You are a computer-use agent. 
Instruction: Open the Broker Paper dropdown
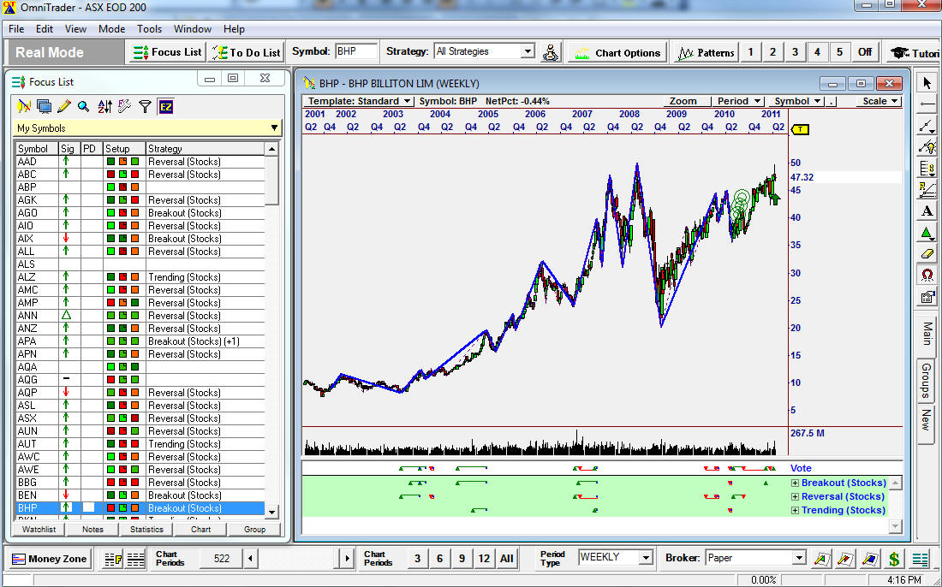(x=798, y=558)
